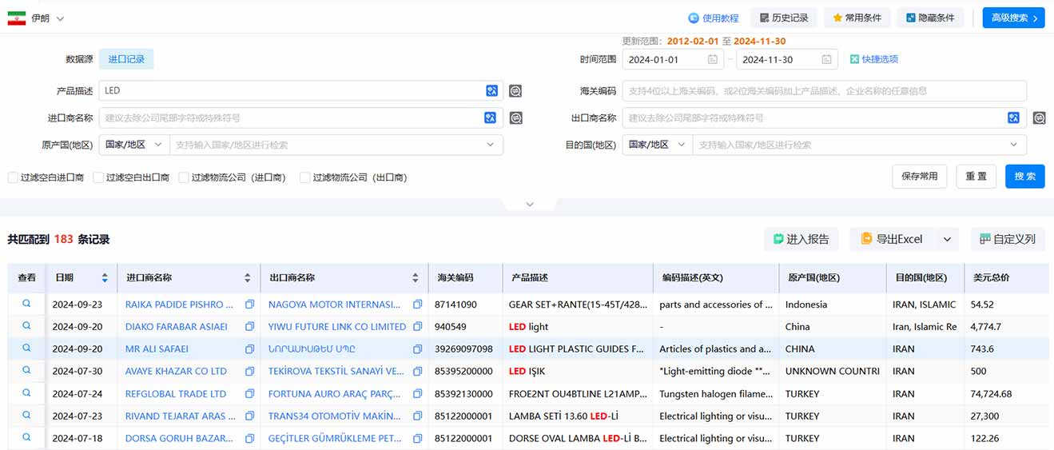Expand origin country search combo box

point(336,145)
